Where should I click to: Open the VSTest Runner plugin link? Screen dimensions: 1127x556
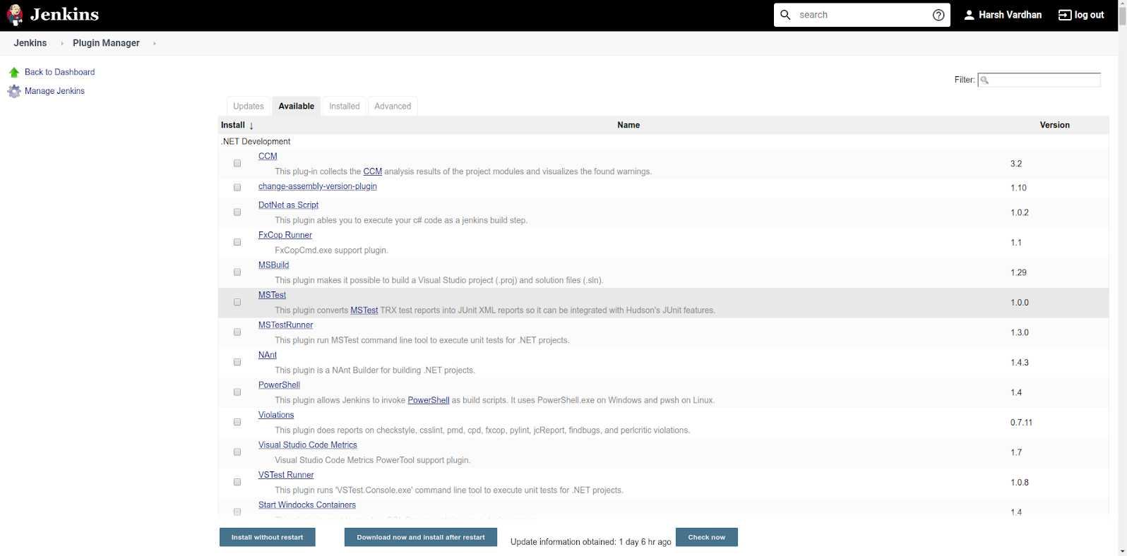(286, 475)
